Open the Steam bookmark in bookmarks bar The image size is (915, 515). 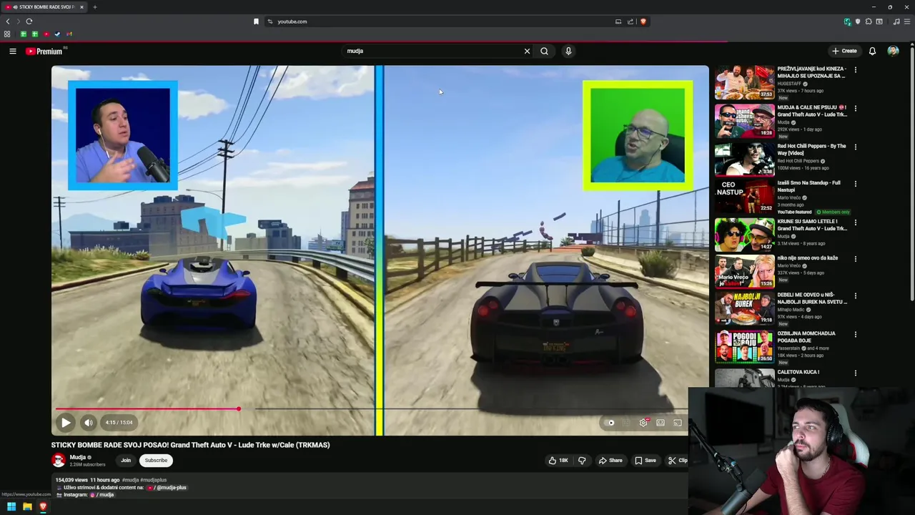[x=58, y=34]
